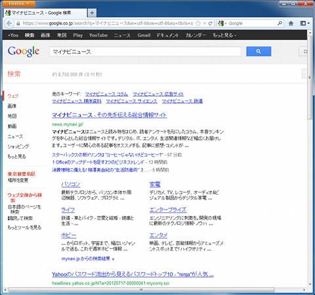
Task: Open Gmail in the Google bar
Action: click(x=144, y=35)
